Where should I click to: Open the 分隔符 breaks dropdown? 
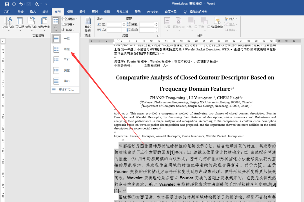[70, 19]
